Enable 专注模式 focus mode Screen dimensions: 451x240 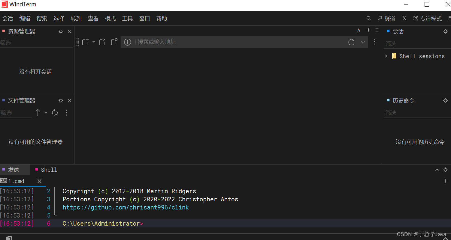click(x=428, y=19)
